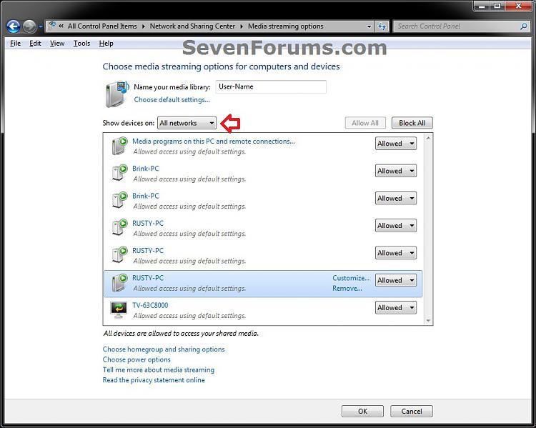Click Network and Sharing Center breadcrumb
The height and width of the screenshot is (428, 536).
(192, 26)
